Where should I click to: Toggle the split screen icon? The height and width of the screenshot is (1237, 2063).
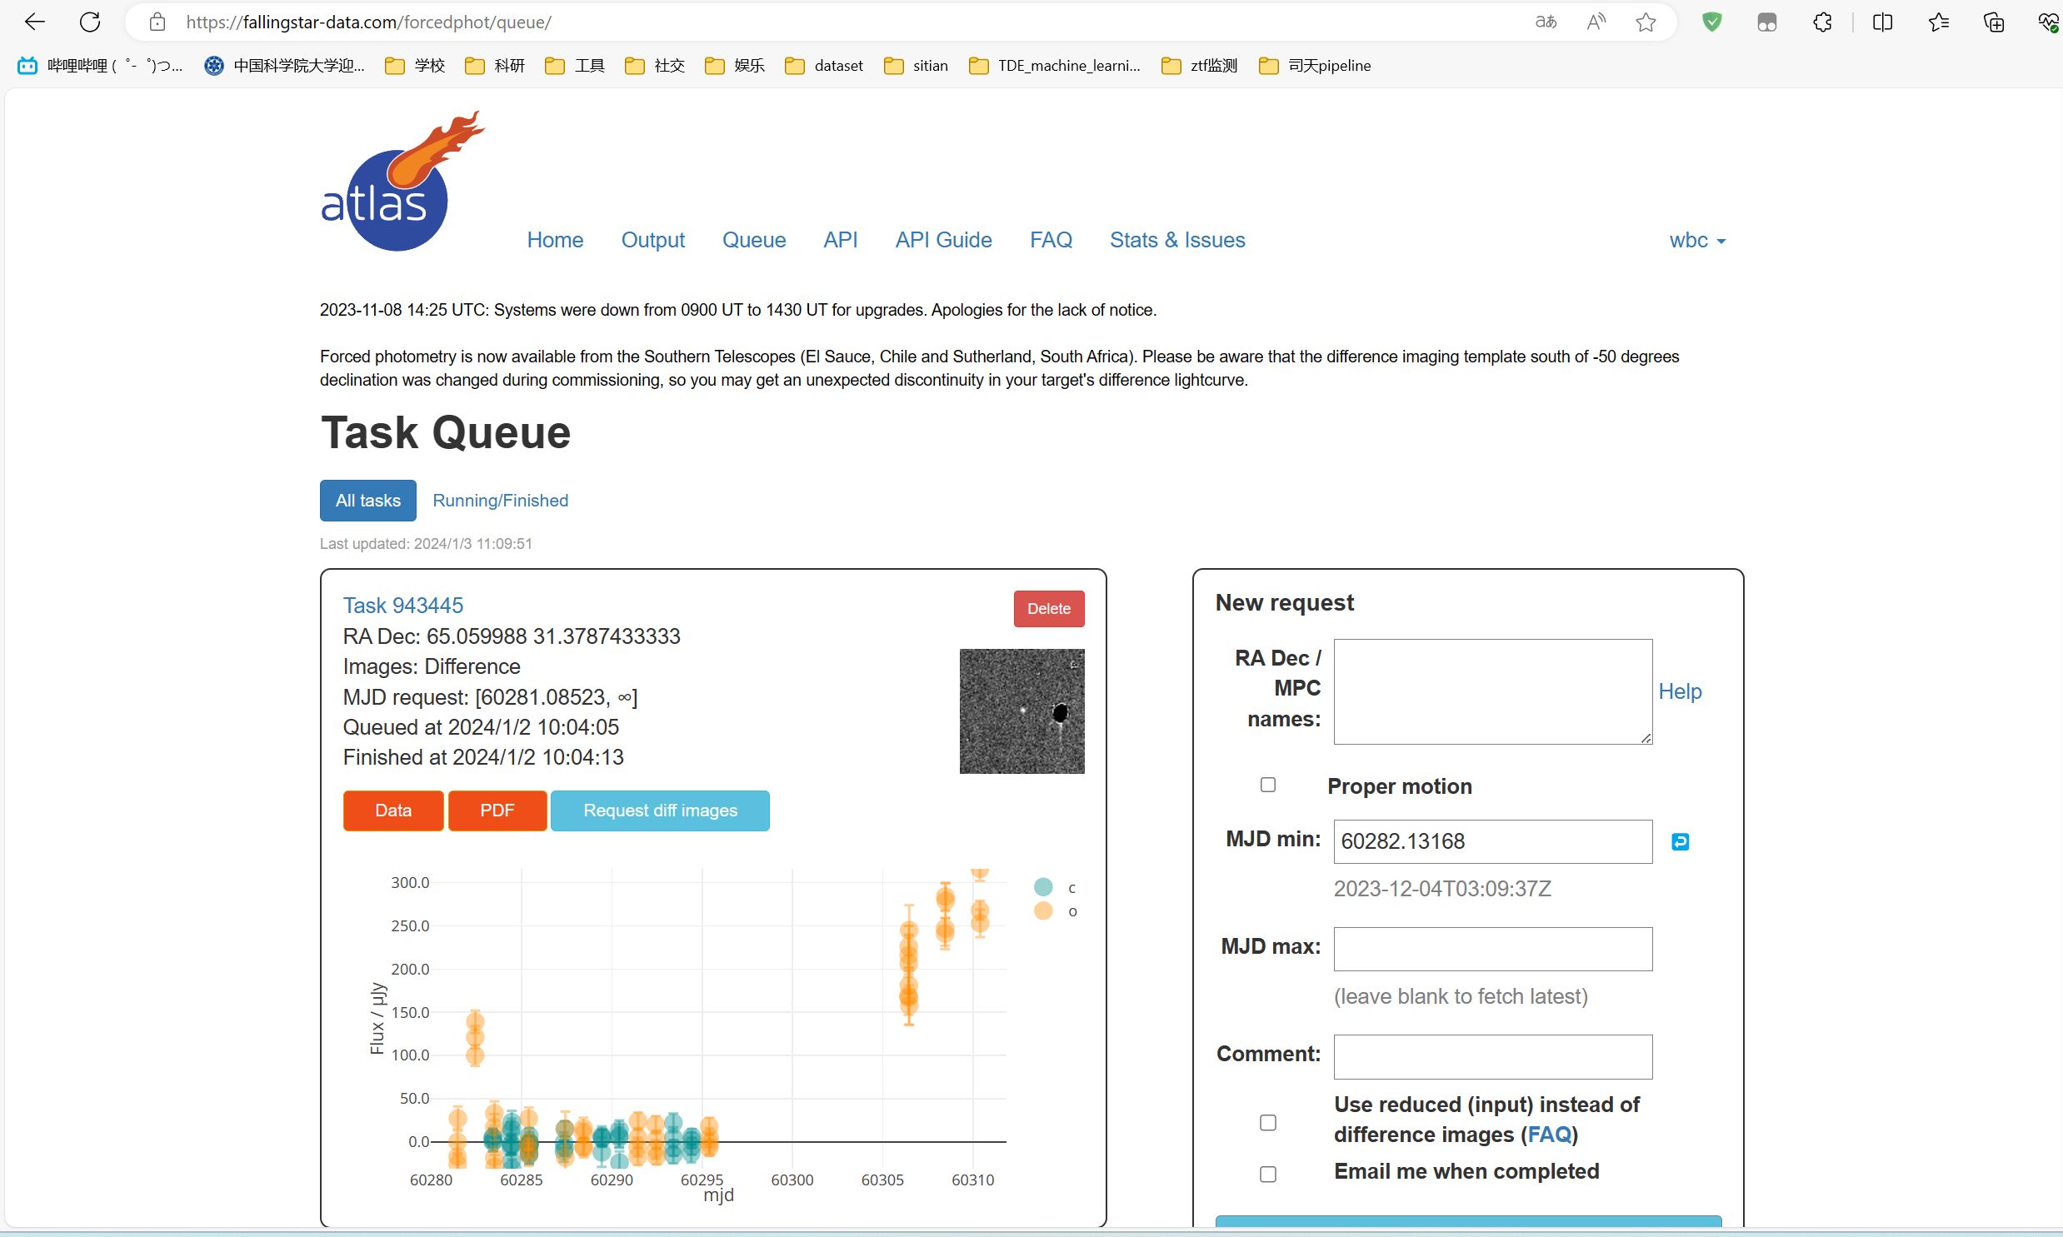click(1882, 22)
